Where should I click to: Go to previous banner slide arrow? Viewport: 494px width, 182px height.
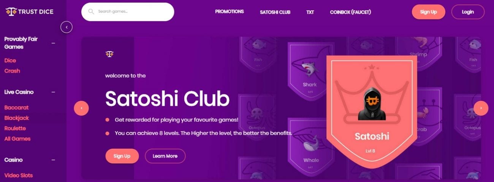tap(81, 108)
